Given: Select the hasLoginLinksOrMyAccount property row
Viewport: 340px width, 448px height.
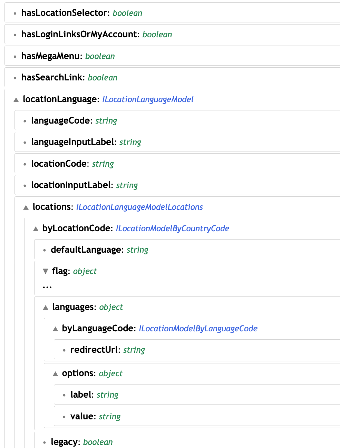Looking at the screenshot, I should point(97,34).
